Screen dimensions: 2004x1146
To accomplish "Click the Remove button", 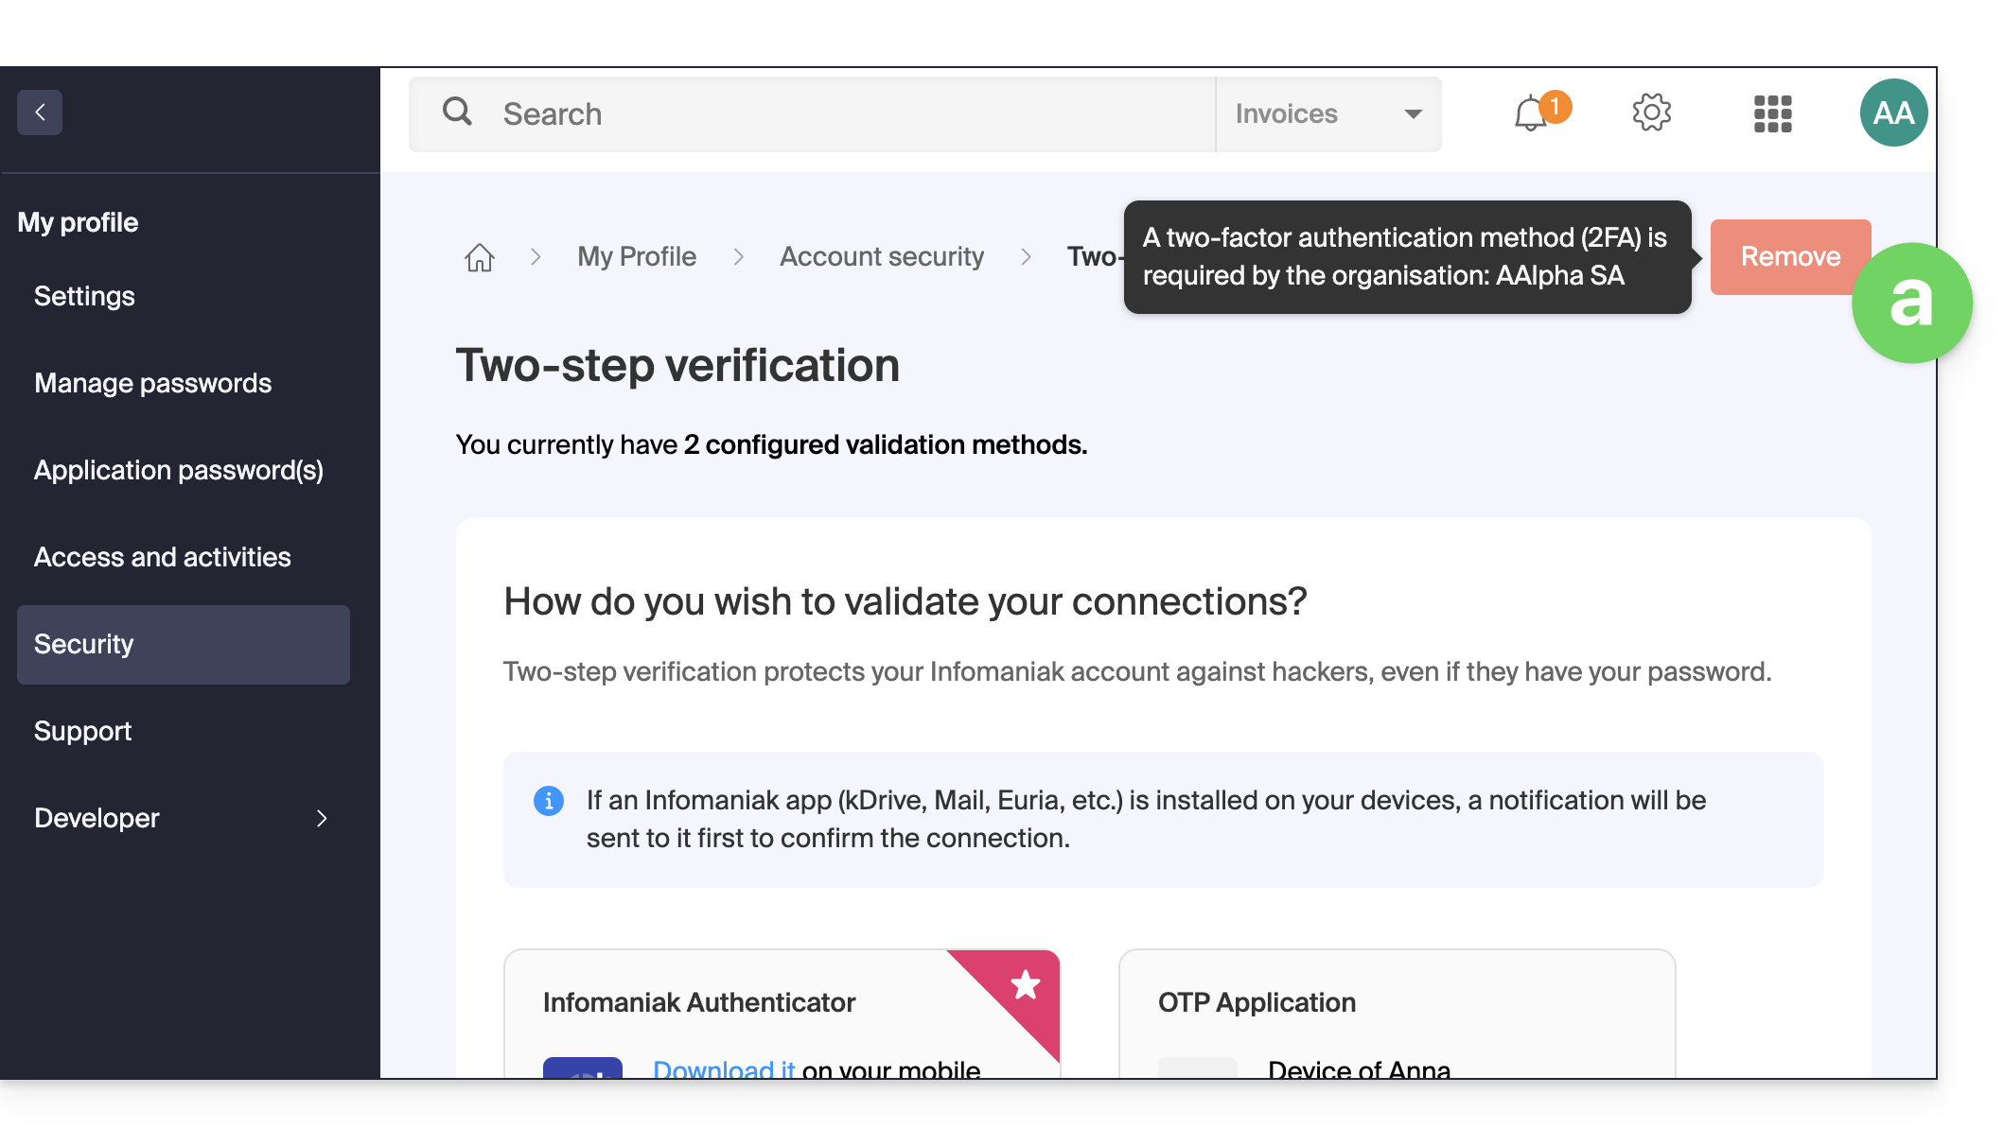I will coord(1790,257).
